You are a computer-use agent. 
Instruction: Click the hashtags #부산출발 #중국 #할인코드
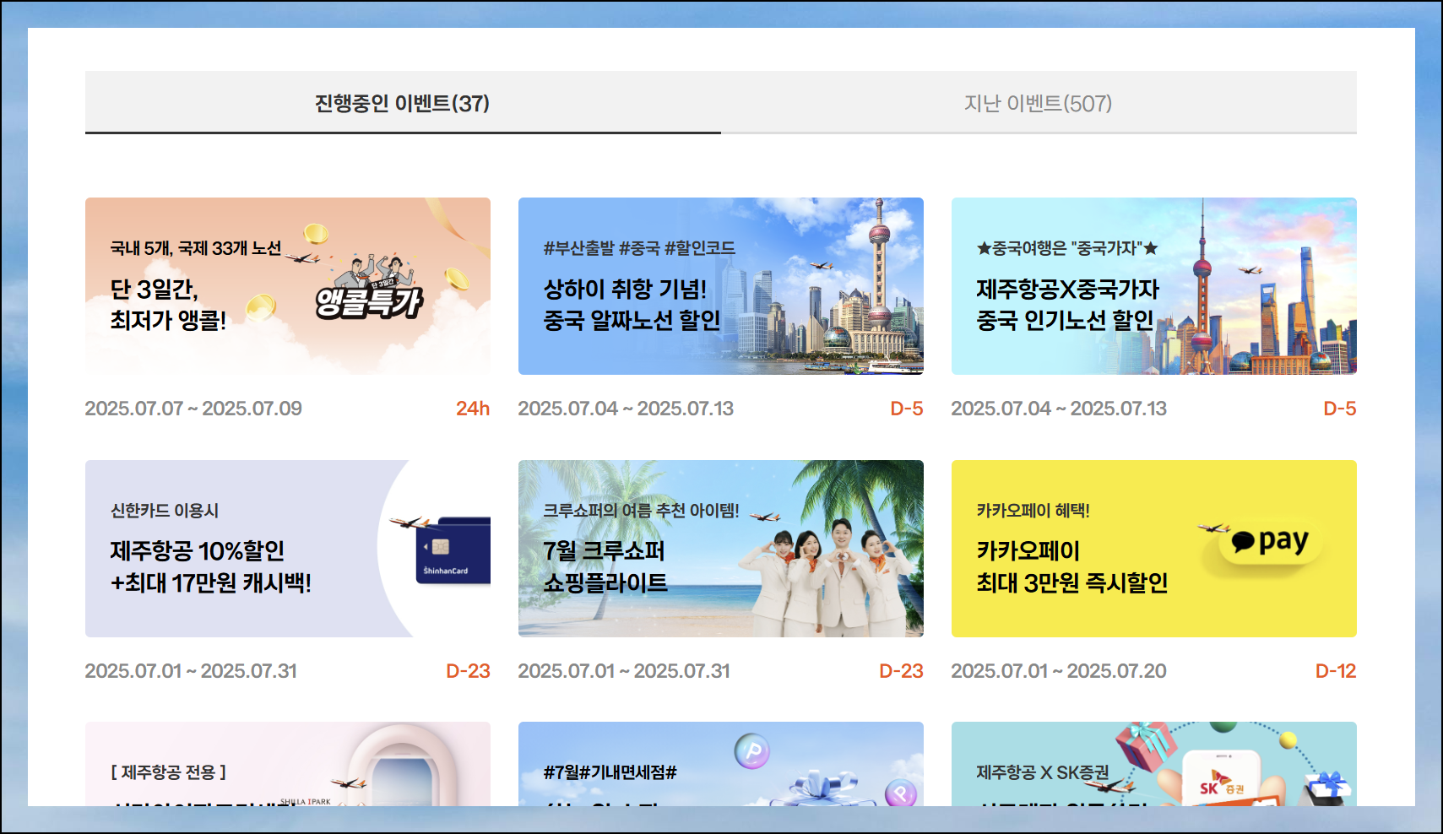click(x=639, y=248)
